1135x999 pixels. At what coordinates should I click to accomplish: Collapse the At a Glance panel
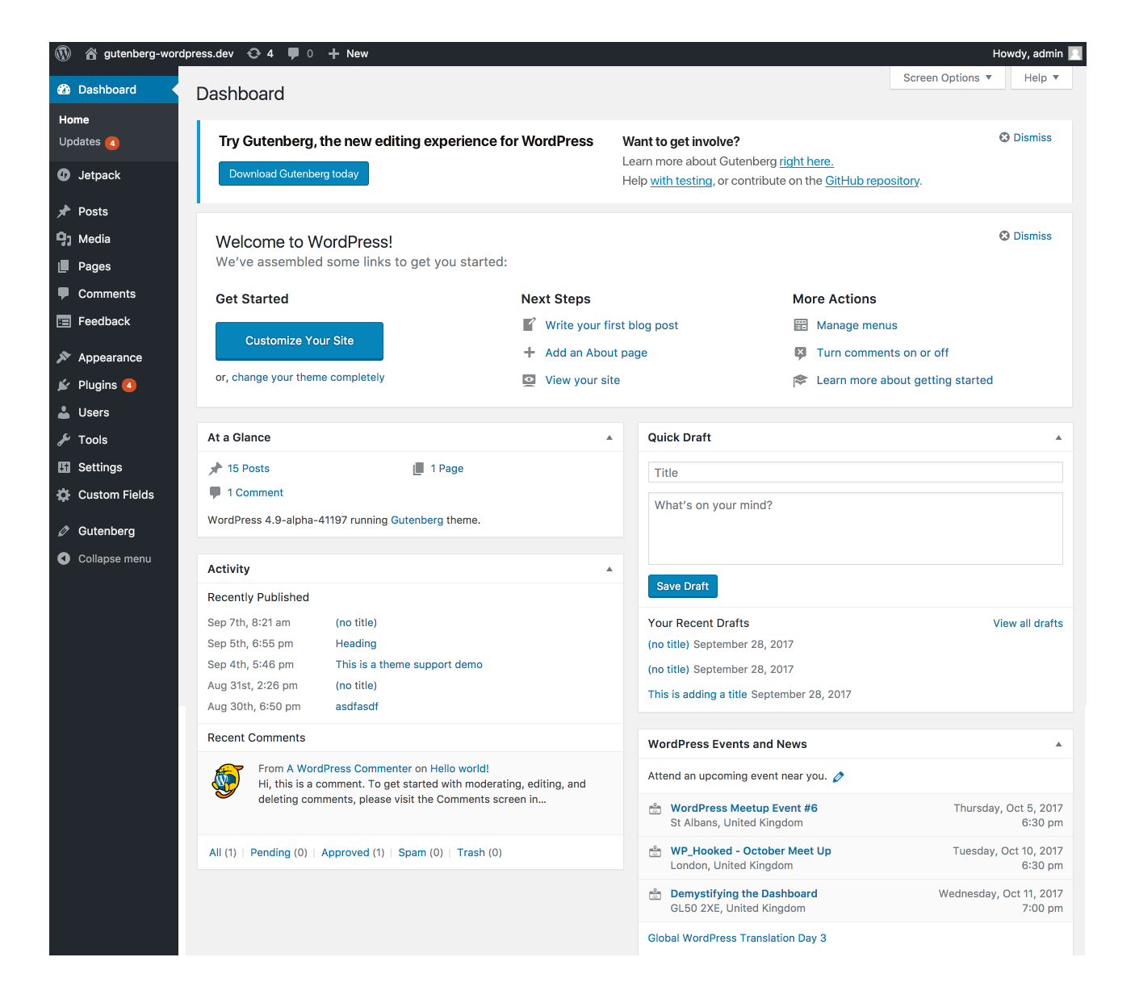point(609,437)
